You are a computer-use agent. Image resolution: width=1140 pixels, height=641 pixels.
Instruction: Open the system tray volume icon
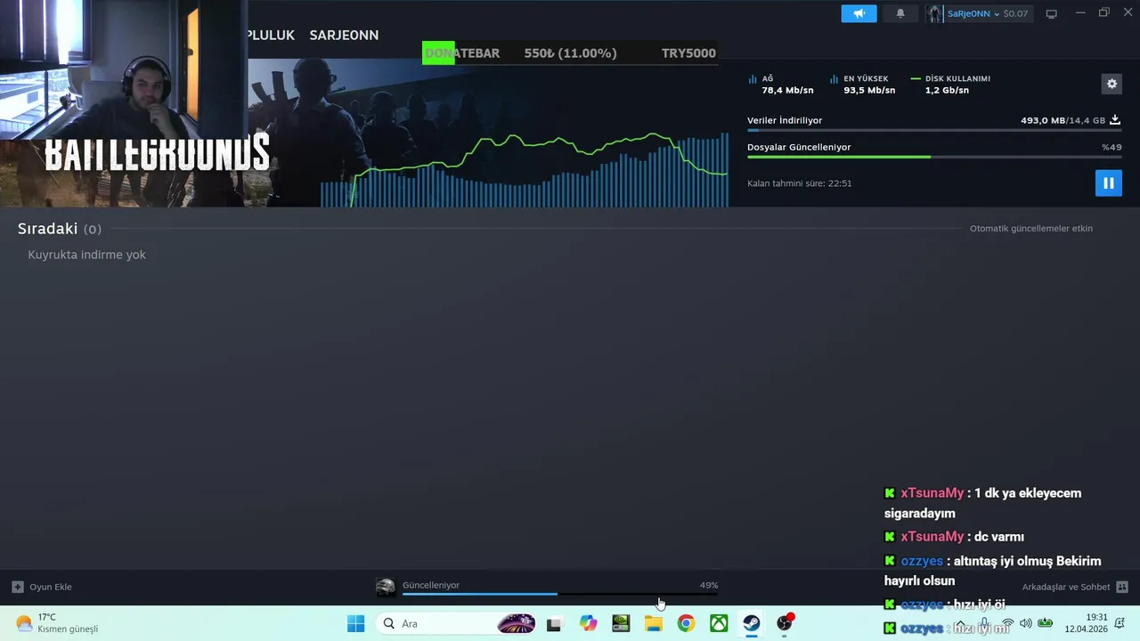[x=1026, y=623]
